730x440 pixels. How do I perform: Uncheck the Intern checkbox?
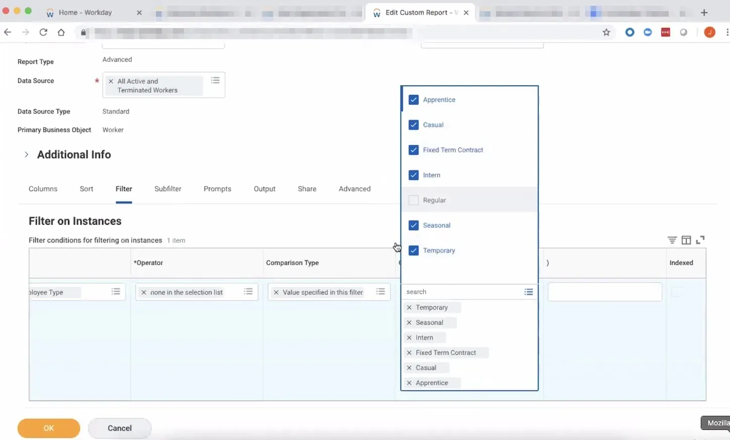(414, 175)
